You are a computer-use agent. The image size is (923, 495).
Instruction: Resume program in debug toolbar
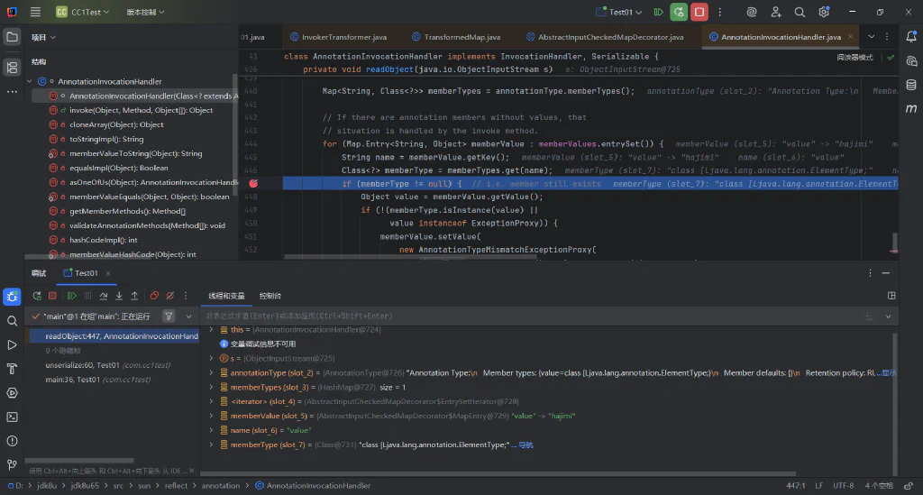pos(72,296)
